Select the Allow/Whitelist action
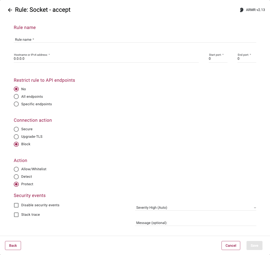 point(16,169)
